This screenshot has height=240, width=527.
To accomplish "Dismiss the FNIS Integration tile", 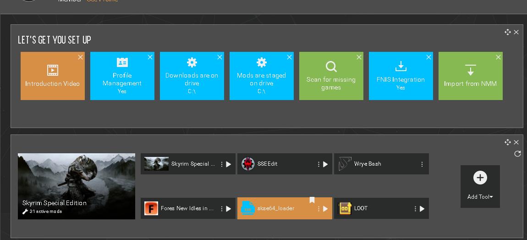I will 428,57.
